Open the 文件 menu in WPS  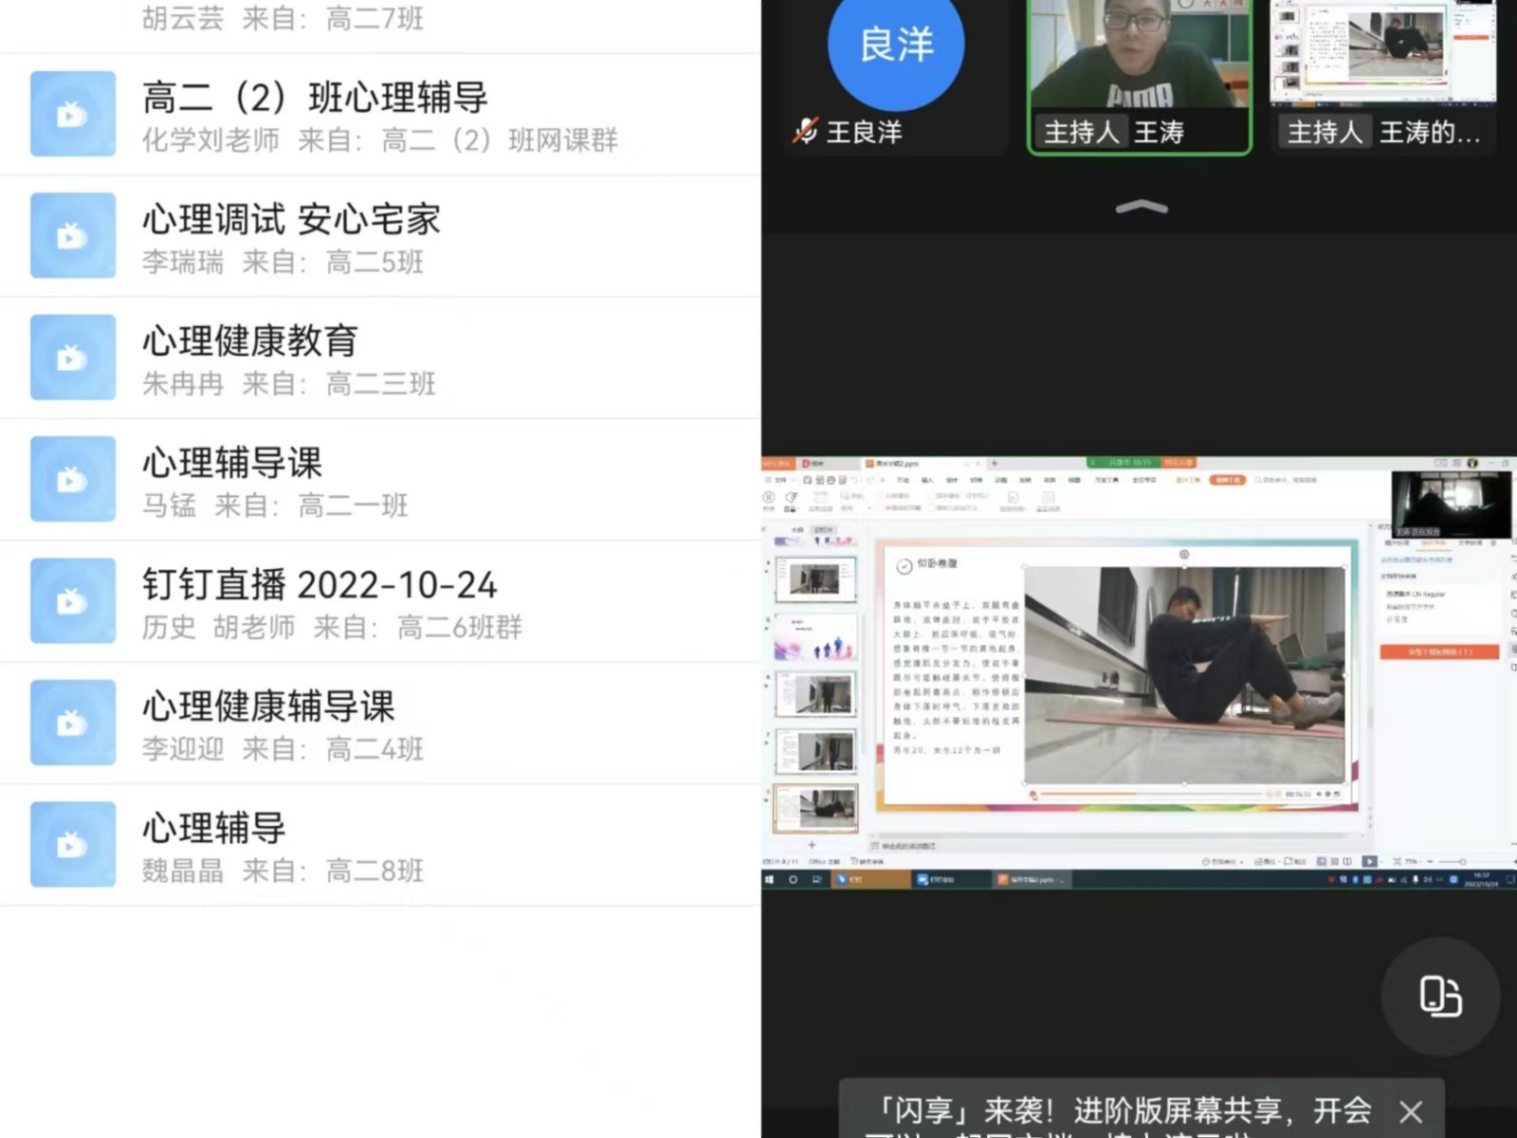pyautogui.click(x=779, y=479)
